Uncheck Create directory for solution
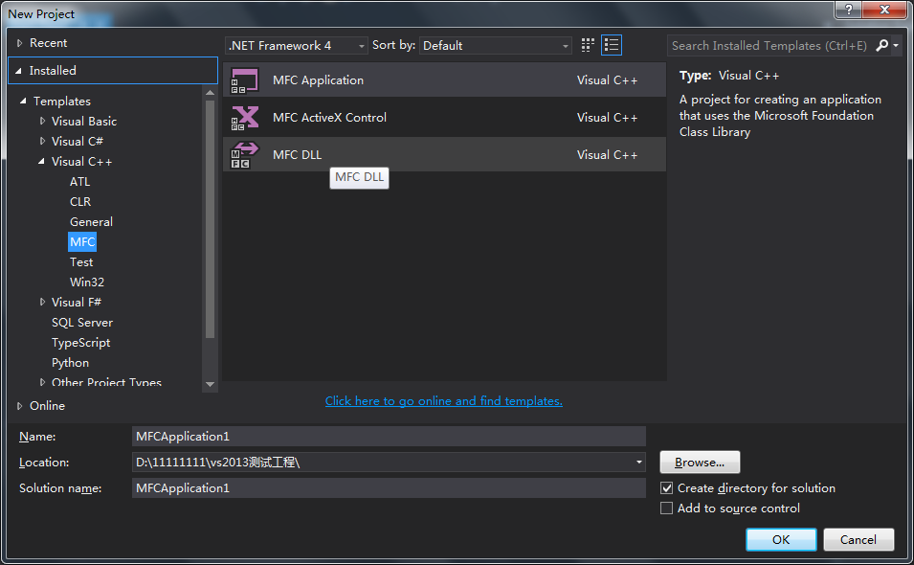914x565 pixels. [x=666, y=487]
